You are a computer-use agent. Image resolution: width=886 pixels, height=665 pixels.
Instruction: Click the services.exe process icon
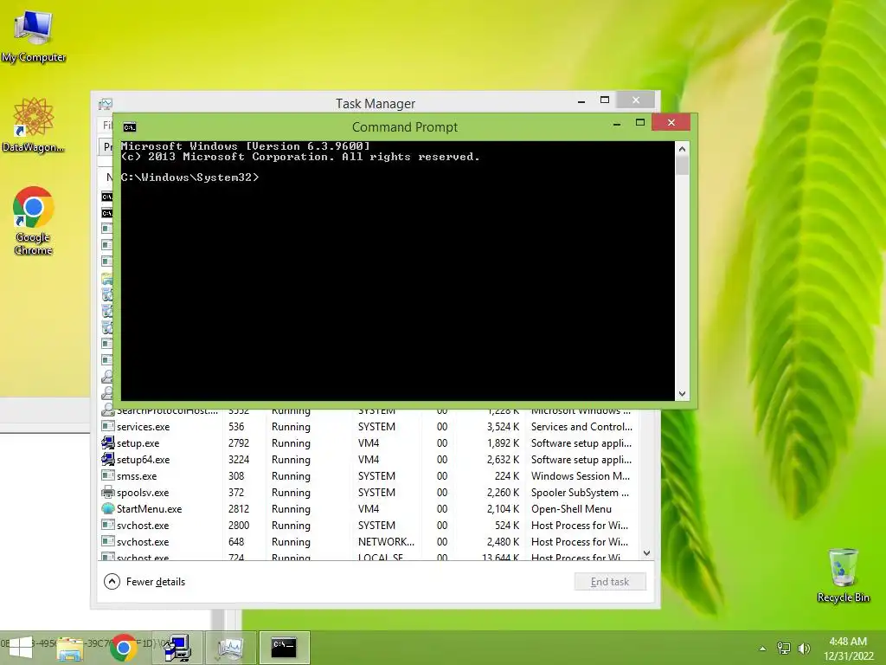point(107,426)
